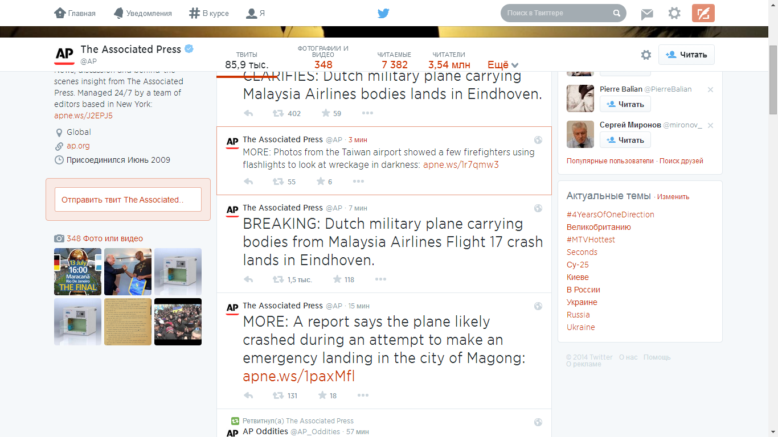778x437 pixels.
Task: Open the Maracanã The Final photo thumbnail
Action: [x=77, y=271]
